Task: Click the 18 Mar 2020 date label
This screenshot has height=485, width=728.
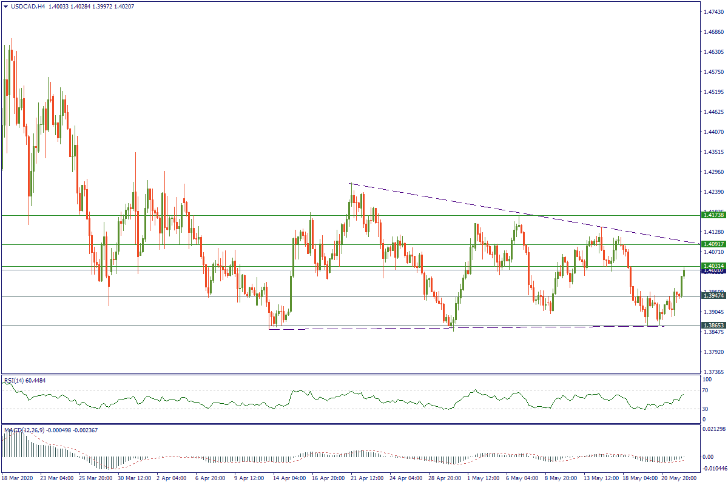Action: pos(18,478)
